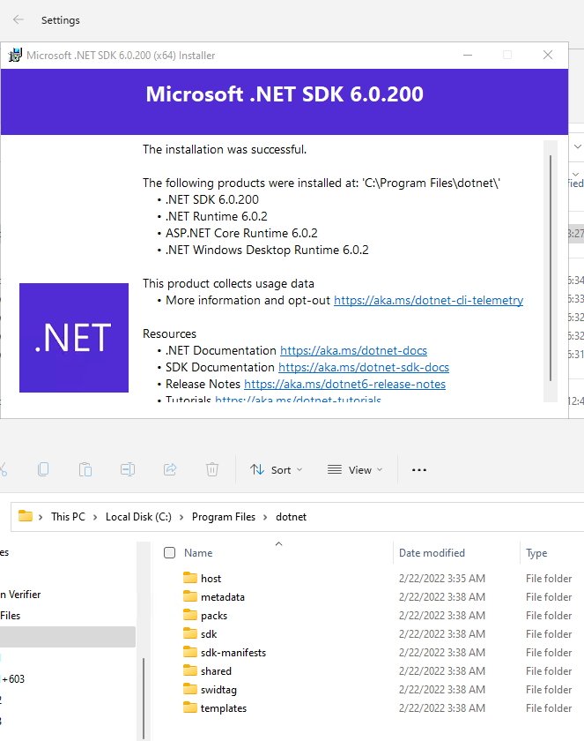This screenshot has height=741, width=584.
Task: Click the .NET logo in the installer
Action: [74, 338]
